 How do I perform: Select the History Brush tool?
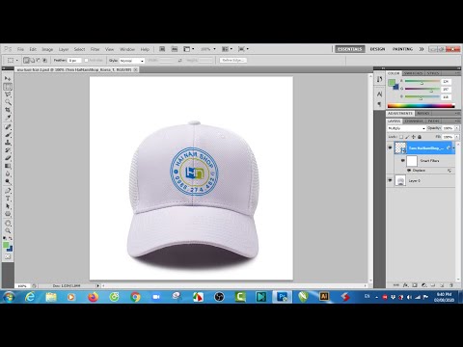pos(8,150)
